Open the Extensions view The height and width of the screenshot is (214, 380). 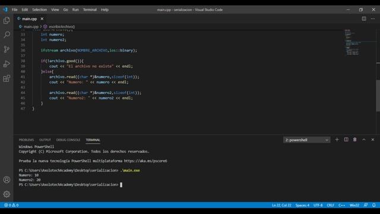[x=7, y=78]
